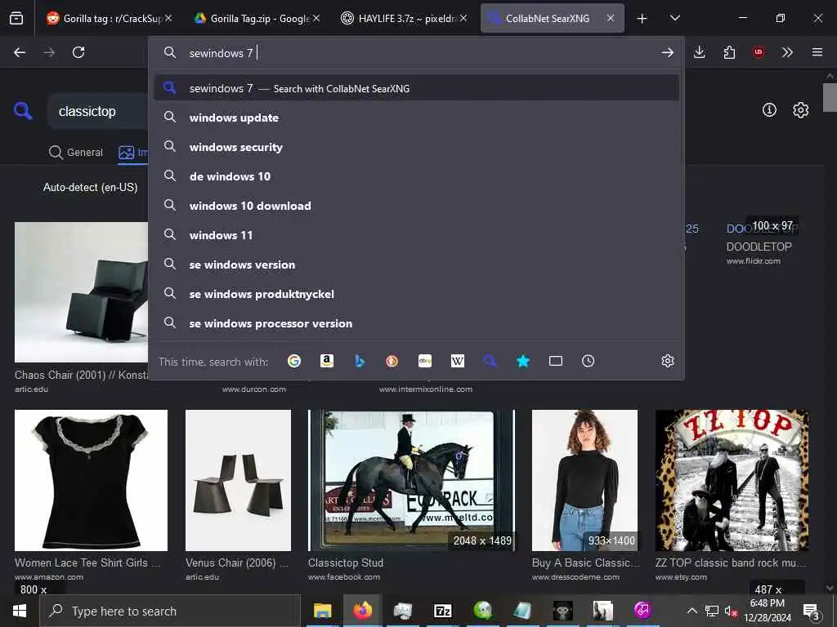The width and height of the screenshot is (837, 627).
Task: Open SearXNG about info icon
Action: [769, 110]
